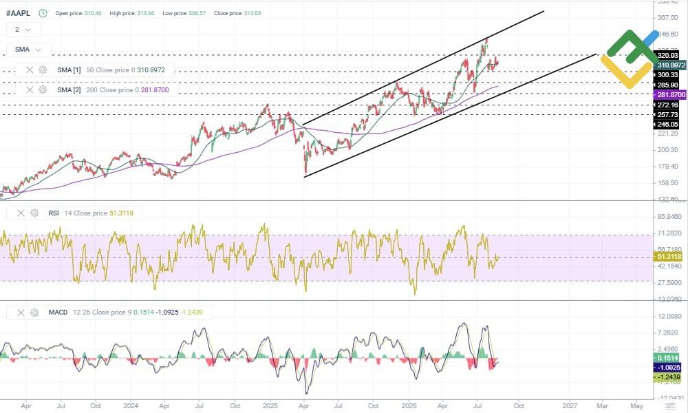Click the 310.8972 SMA price tag
The height and width of the screenshot is (413, 688).
pos(670,65)
